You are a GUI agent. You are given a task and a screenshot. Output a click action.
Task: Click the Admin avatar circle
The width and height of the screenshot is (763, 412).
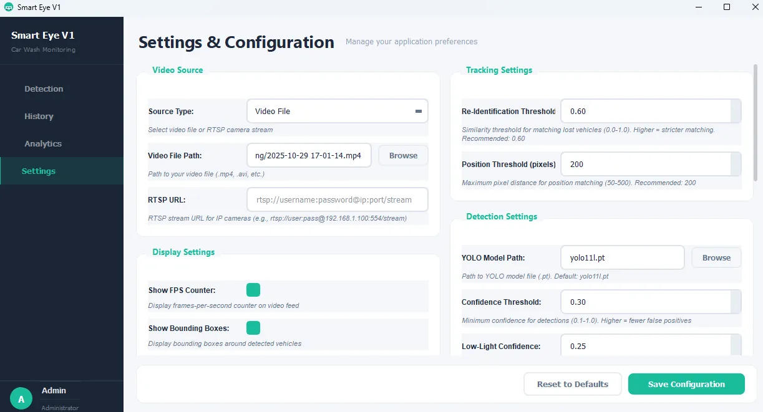point(21,398)
